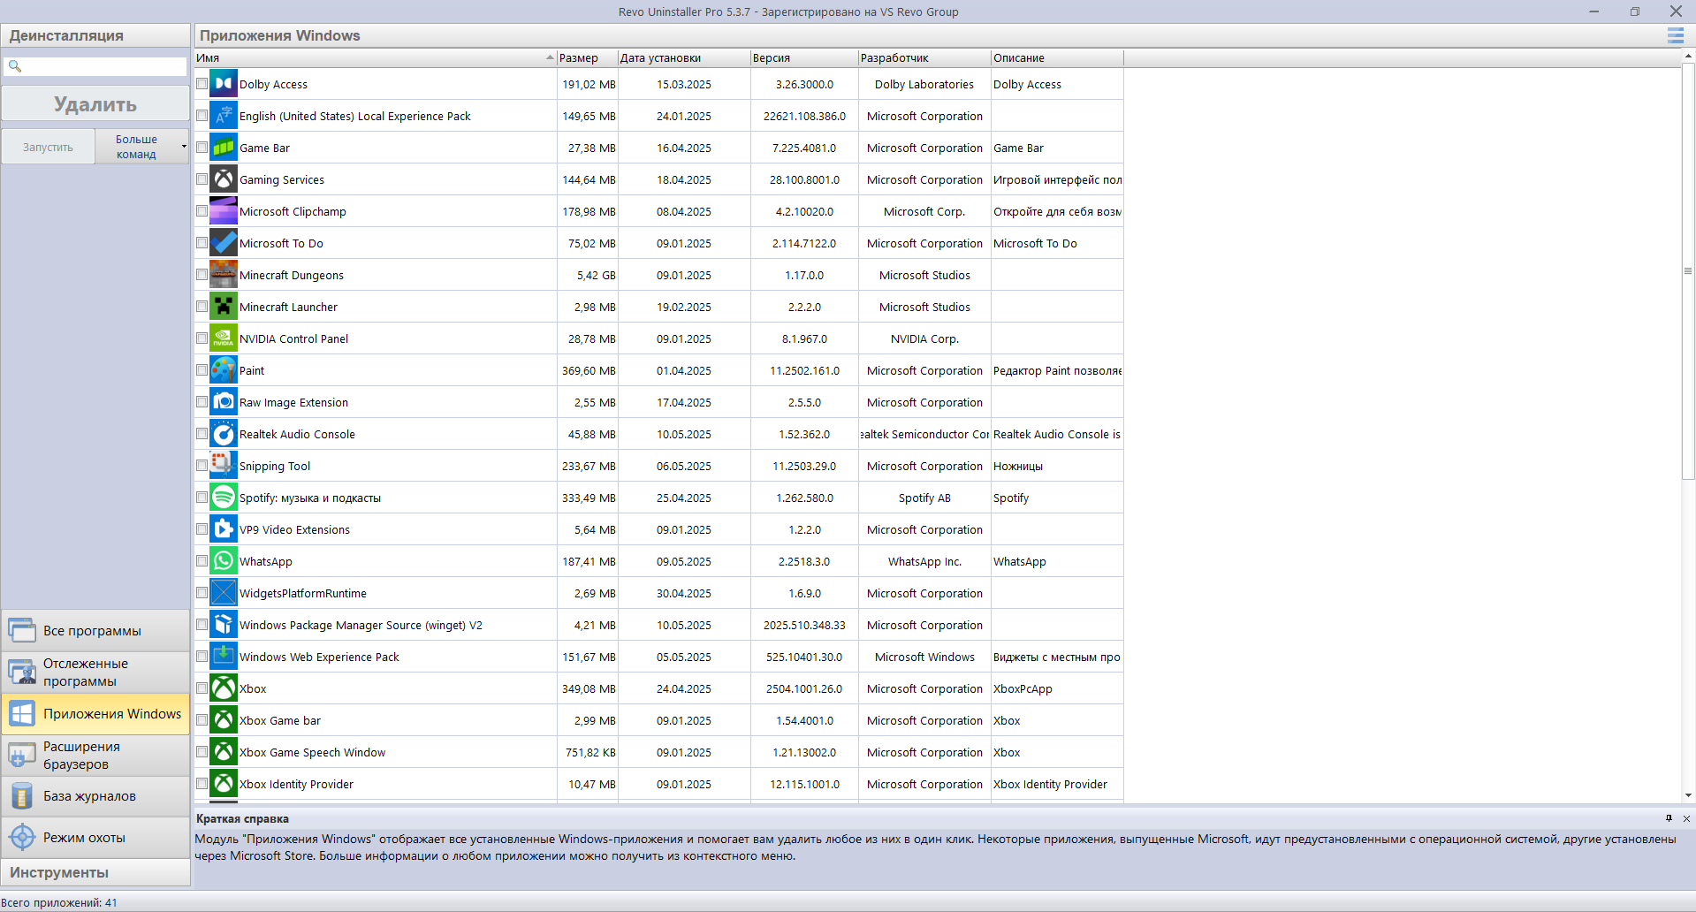The image size is (1696, 912).
Task: Click the Paint palette icon
Action: (x=224, y=370)
